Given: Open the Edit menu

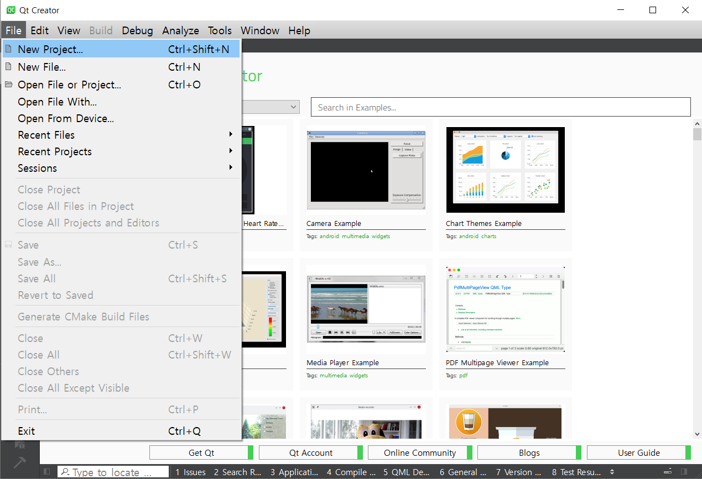Looking at the screenshot, I should (x=40, y=30).
